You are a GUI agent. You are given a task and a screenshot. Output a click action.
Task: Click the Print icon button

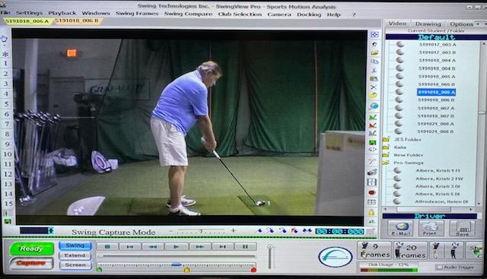point(431,228)
